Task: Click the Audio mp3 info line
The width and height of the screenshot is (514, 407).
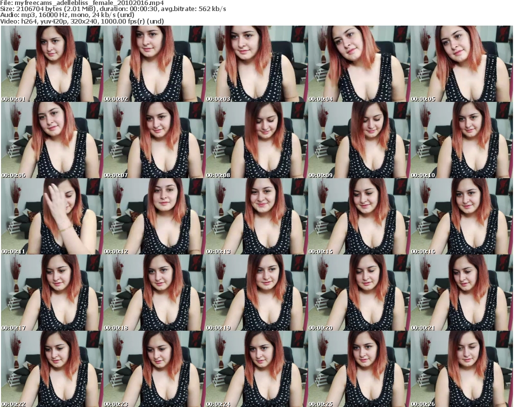Action: pyautogui.click(x=67, y=15)
